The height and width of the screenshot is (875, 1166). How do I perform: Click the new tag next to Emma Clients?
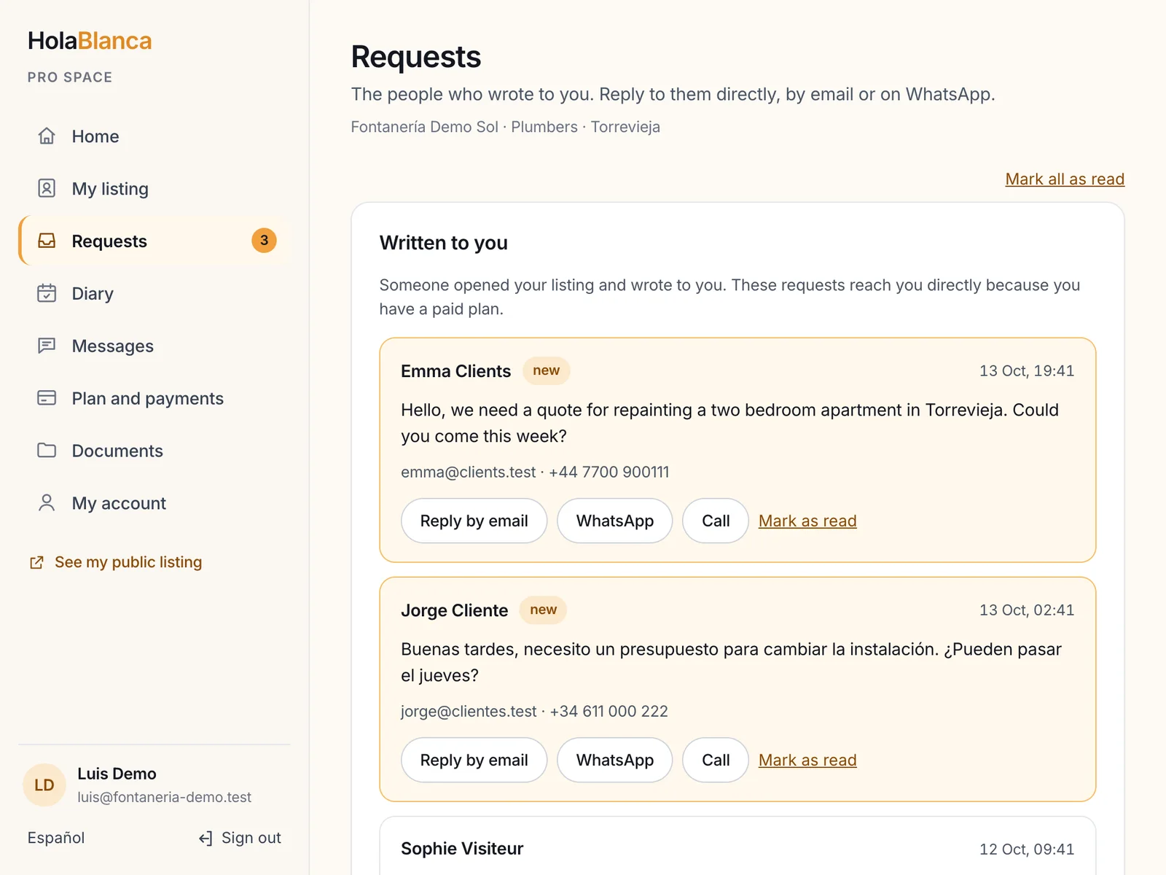(x=547, y=370)
